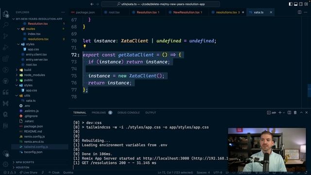
Task: Open the DEBUG CONSOLE panel tab
Action: (x=128, y=112)
